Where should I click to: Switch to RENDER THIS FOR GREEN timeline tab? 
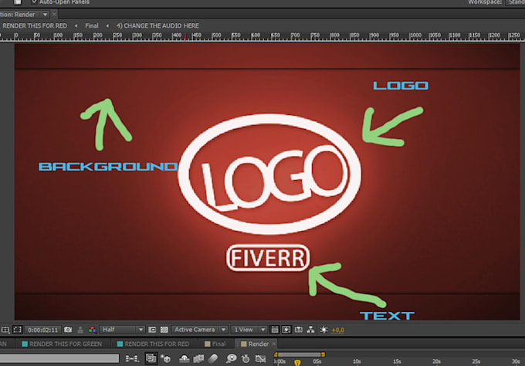coord(62,344)
